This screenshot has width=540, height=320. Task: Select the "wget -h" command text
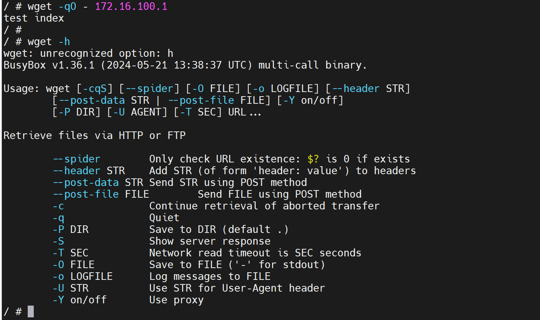49,42
